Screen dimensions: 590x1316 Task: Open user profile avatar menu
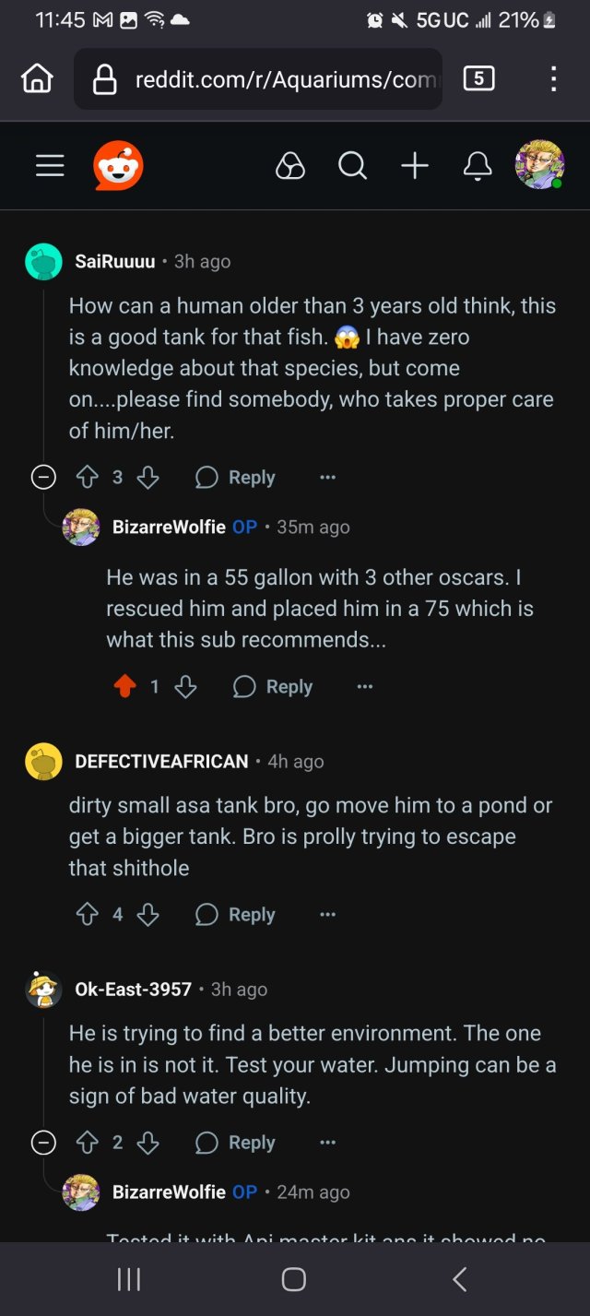tap(538, 166)
